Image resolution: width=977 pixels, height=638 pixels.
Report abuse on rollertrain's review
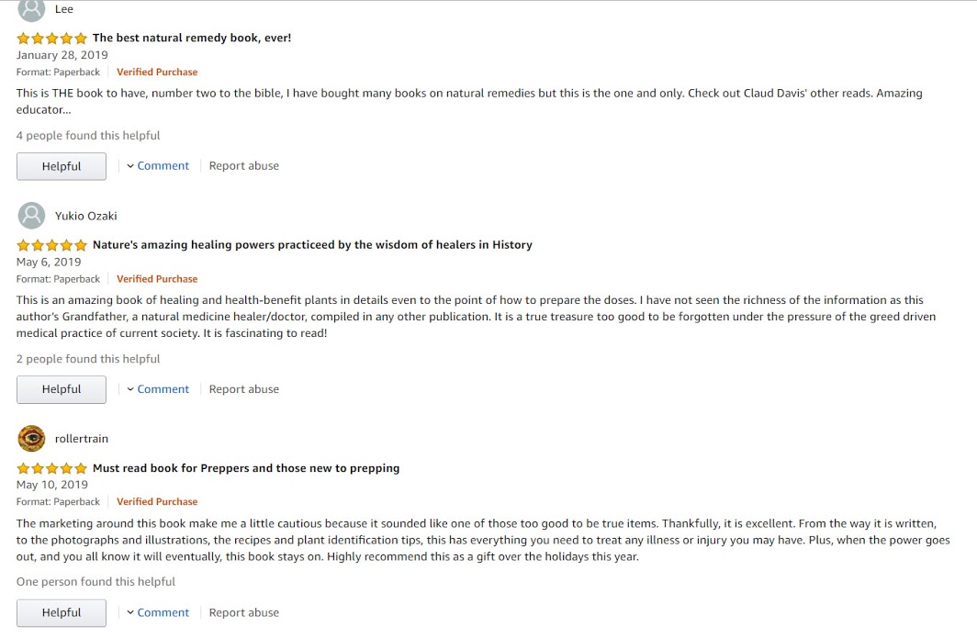(243, 612)
